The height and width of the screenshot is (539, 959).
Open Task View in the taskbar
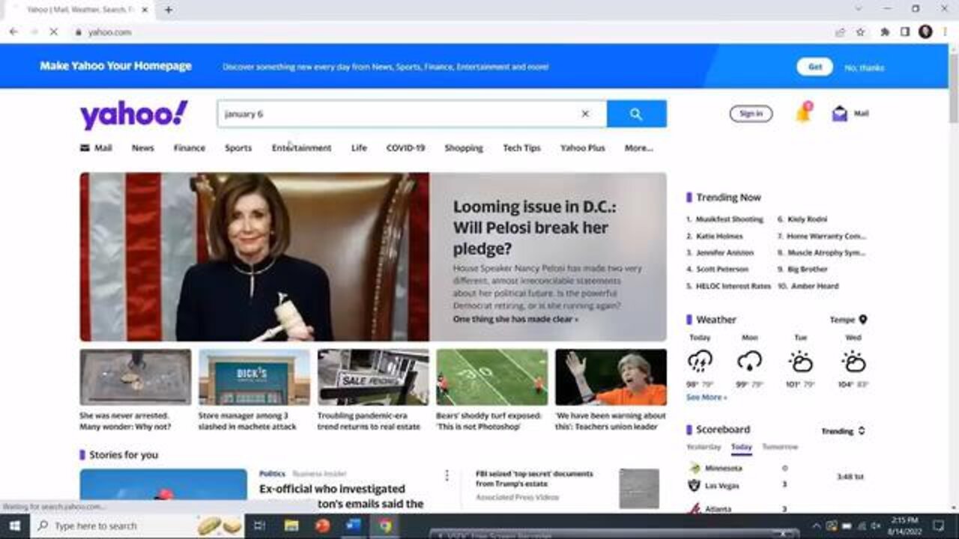[x=260, y=526]
